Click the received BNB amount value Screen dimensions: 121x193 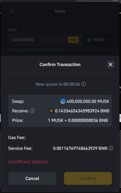coord(82,111)
